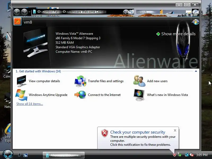Screen dimensions: 212x159
Task: Click the Windows orb logo icon
Action: 196,22
